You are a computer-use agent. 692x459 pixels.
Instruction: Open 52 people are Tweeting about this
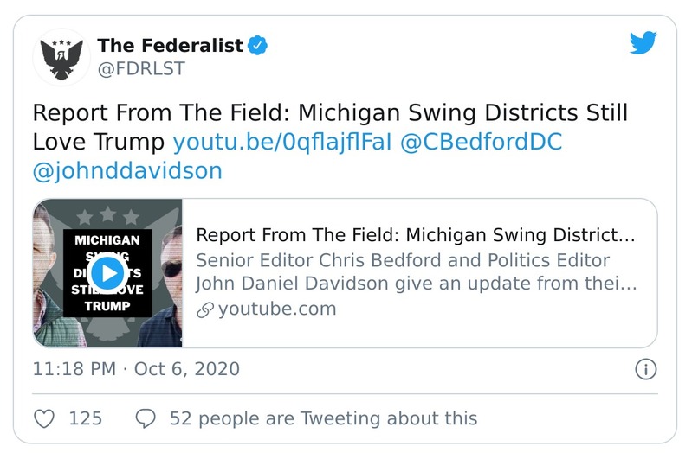point(323,418)
